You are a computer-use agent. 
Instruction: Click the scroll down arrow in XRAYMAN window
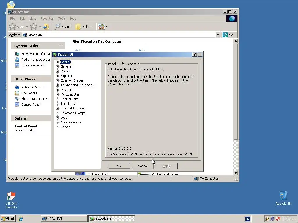[235, 173]
